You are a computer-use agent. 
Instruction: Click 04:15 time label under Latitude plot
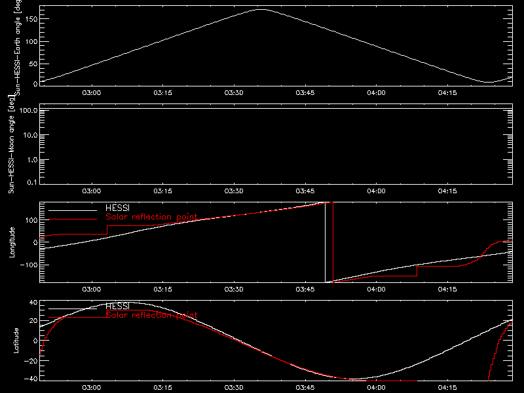click(x=447, y=388)
